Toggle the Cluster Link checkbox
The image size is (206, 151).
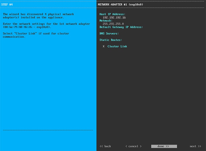pos(104,47)
